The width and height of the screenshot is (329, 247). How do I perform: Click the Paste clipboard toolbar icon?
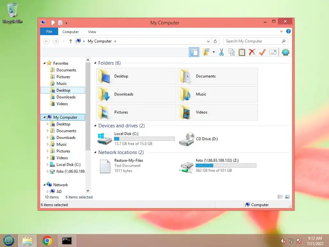[242, 52]
